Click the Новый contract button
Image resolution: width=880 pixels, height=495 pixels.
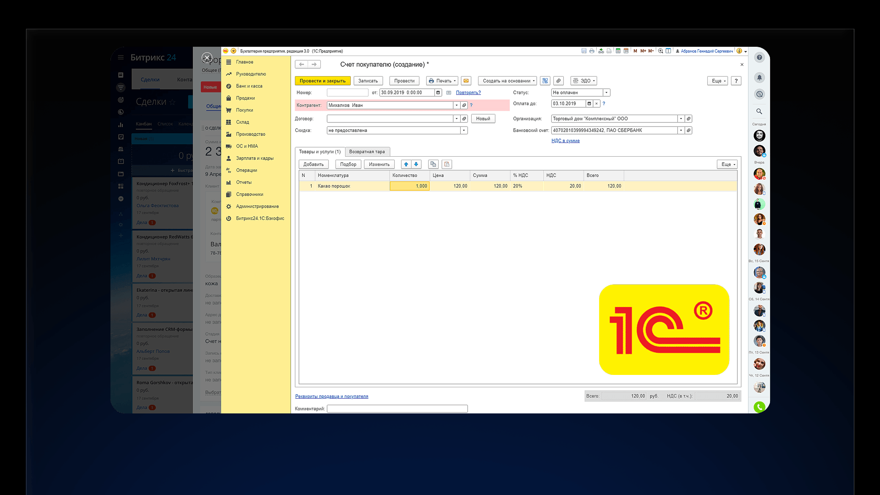(x=483, y=119)
